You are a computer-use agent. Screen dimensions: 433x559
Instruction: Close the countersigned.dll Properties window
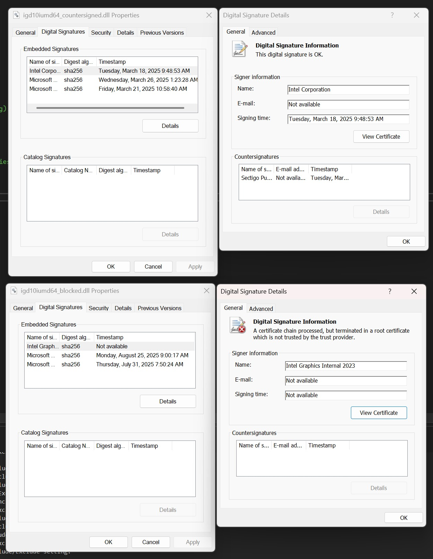[x=209, y=15]
